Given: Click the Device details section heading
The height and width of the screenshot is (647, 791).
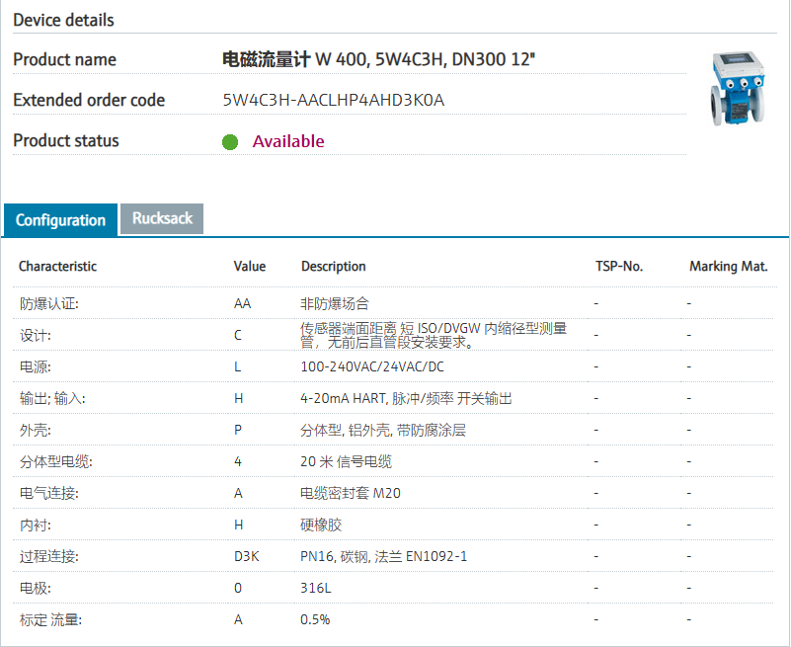Looking at the screenshot, I should [63, 20].
